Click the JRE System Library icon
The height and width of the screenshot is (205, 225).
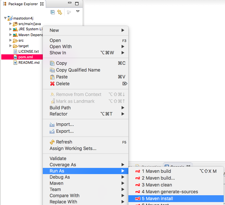click(x=15, y=29)
